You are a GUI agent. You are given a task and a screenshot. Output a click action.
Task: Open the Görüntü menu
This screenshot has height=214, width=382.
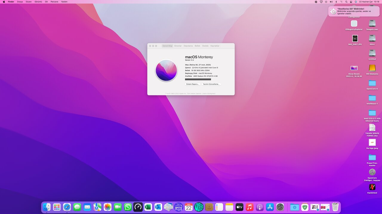pyautogui.click(x=38, y=2)
